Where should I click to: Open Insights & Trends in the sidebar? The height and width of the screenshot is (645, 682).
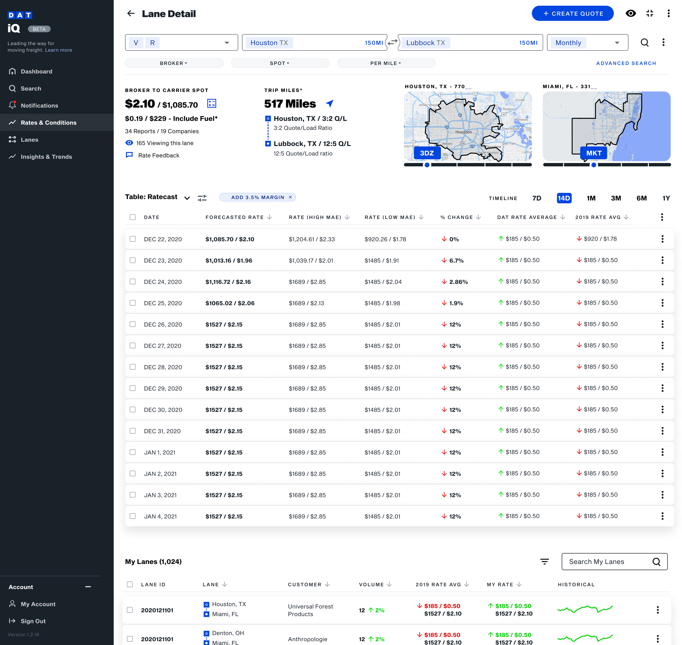click(46, 157)
